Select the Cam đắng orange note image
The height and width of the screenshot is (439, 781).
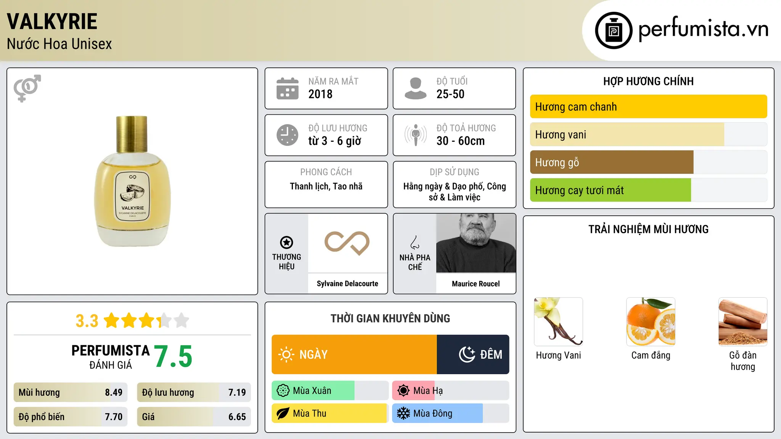651,322
